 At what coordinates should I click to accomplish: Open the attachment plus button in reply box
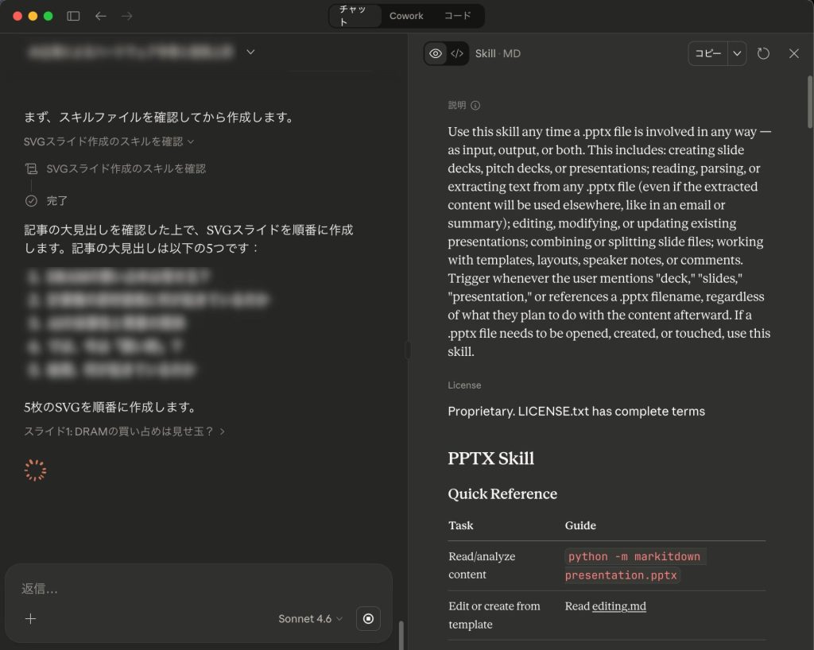coord(30,618)
